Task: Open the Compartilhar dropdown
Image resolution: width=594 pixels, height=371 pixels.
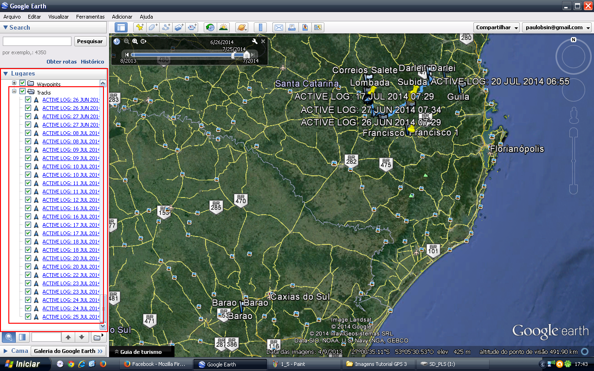Action: 497,27
